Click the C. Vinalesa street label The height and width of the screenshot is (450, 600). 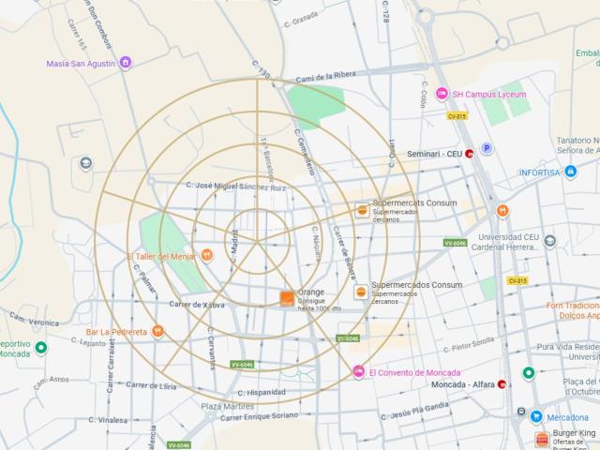click(x=108, y=420)
